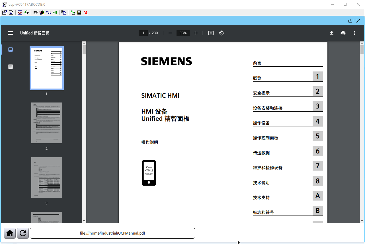
Task: Zoom out of the PDF
Action: click(170, 33)
